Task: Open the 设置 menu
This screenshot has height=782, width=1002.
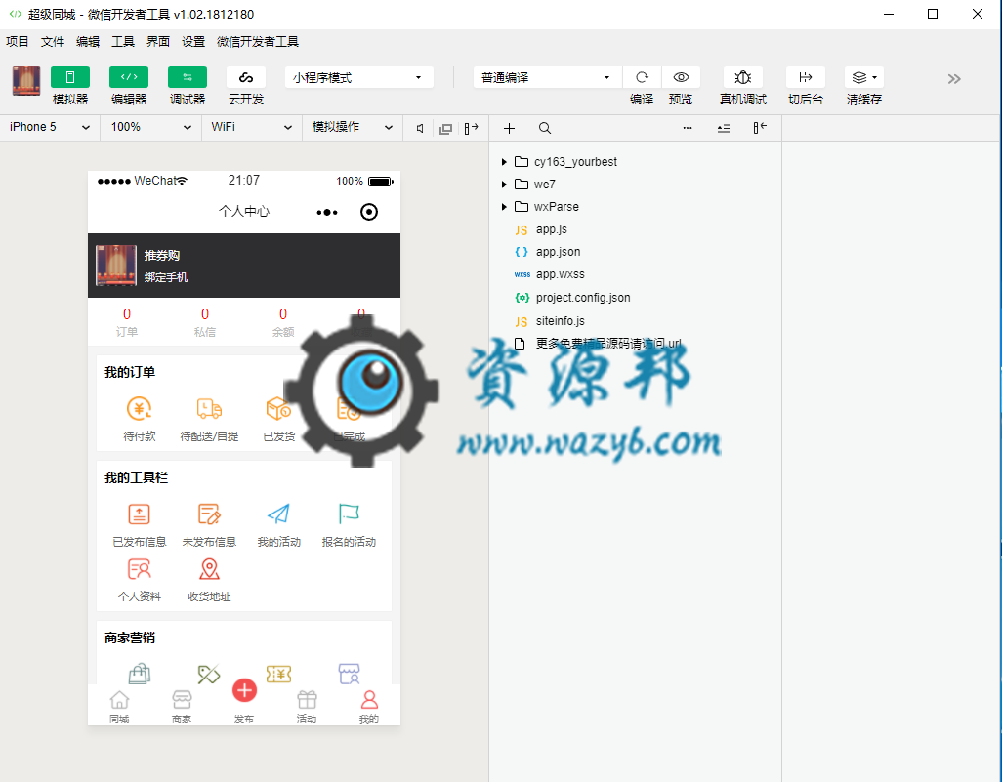Action: [x=193, y=42]
